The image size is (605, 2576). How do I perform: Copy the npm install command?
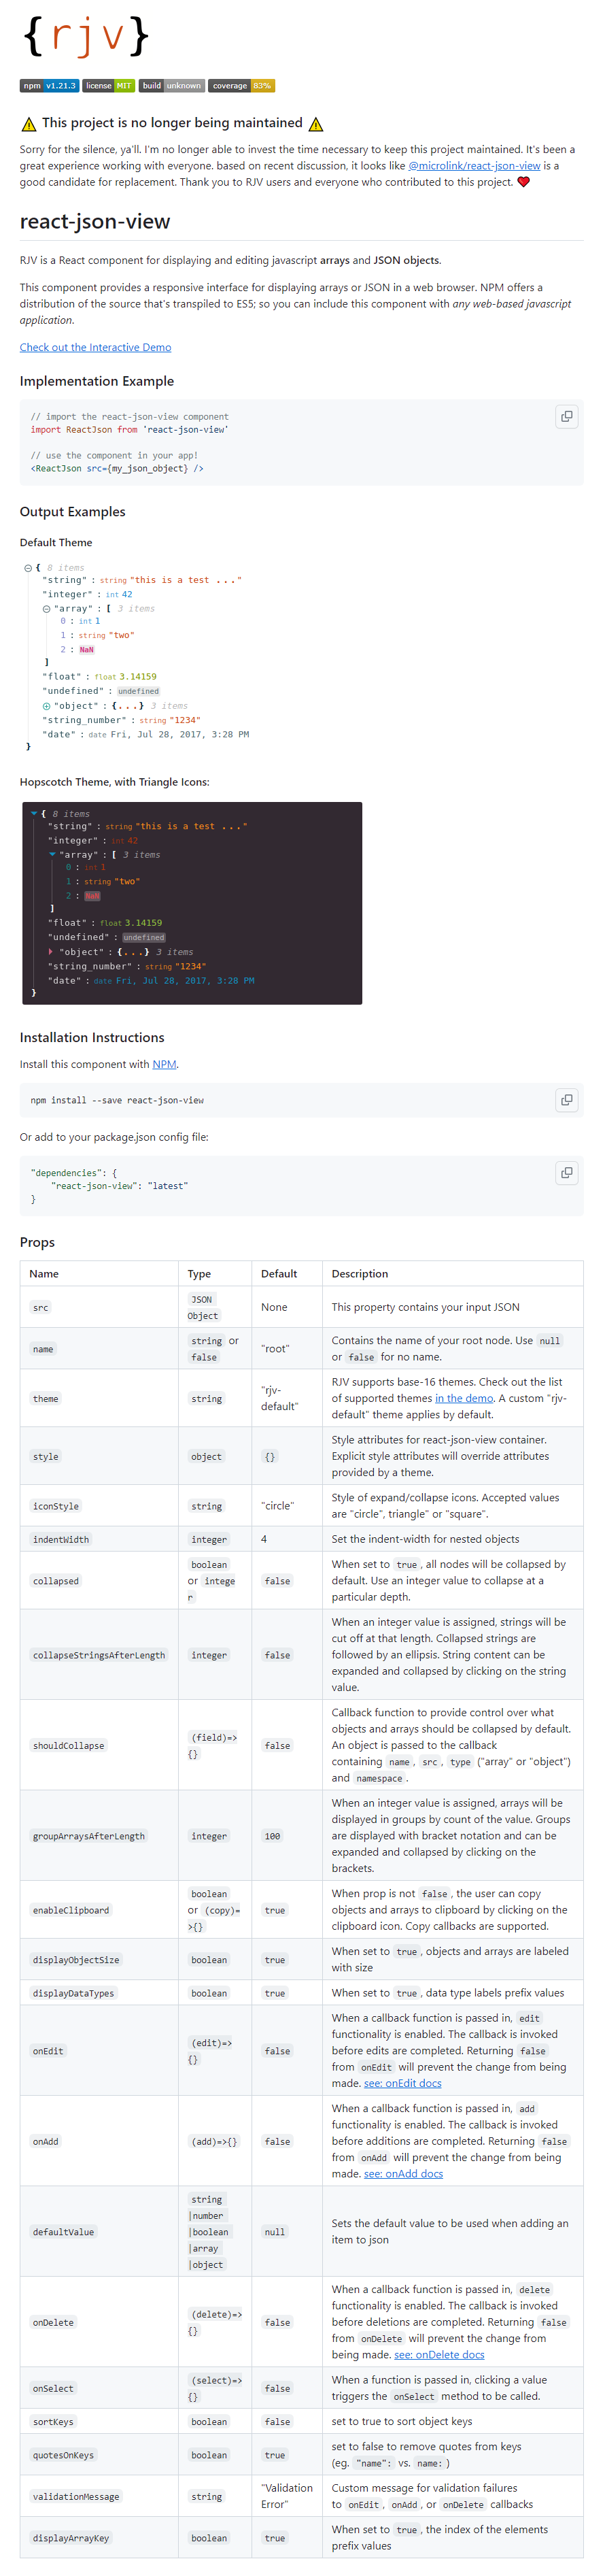point(567,1100)
